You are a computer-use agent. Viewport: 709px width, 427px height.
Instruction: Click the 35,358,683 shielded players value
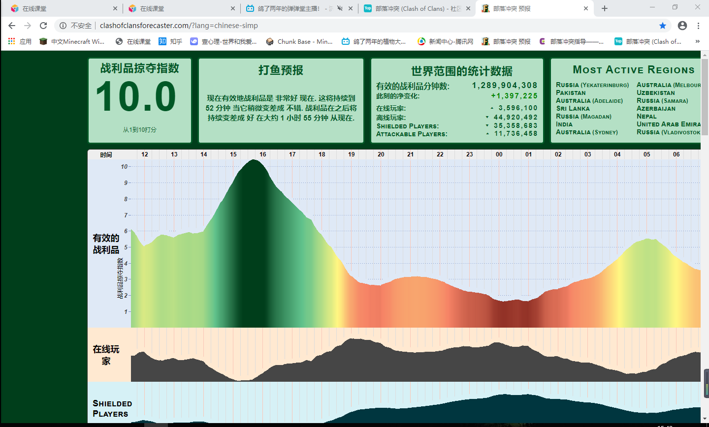tap(516, 125)
